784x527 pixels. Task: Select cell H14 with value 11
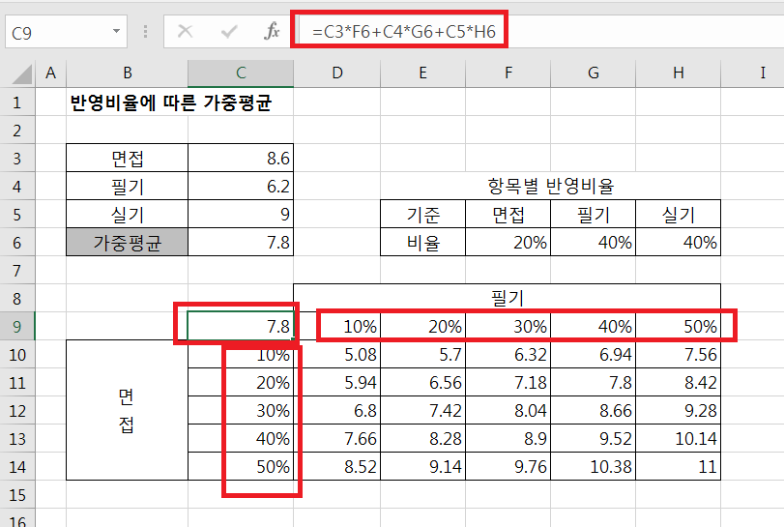click(678, 465)
